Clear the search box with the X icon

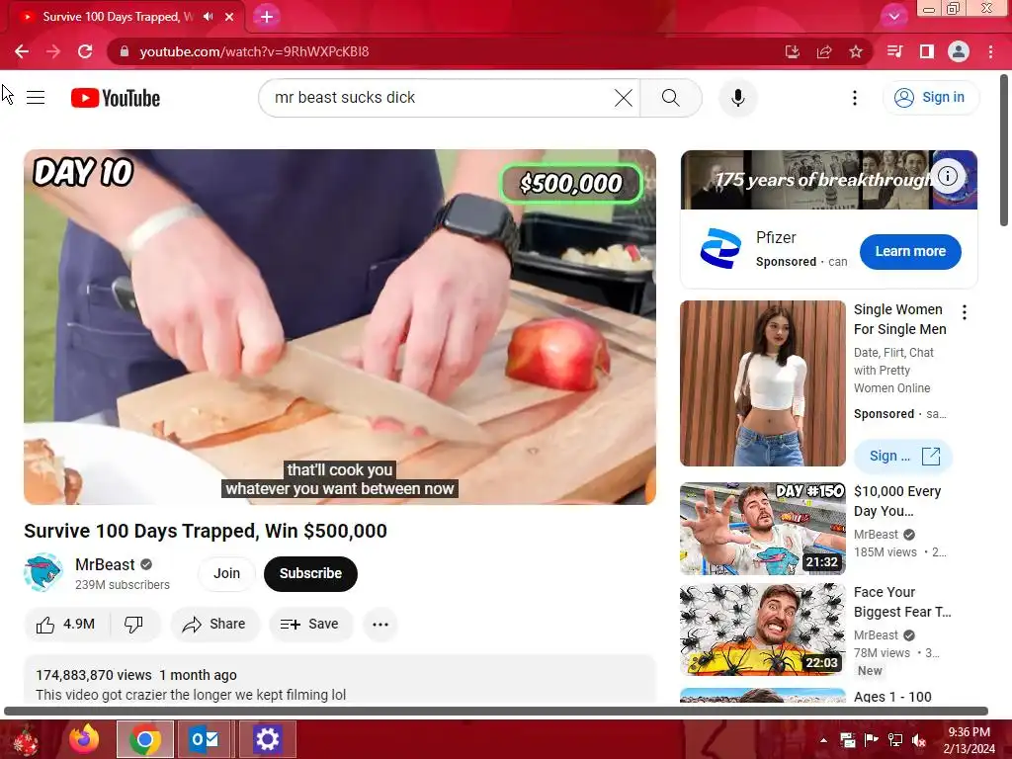point(623,98)
